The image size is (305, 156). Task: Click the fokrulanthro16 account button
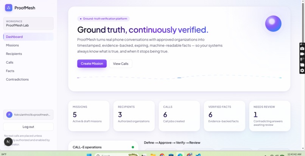point(28,114)
